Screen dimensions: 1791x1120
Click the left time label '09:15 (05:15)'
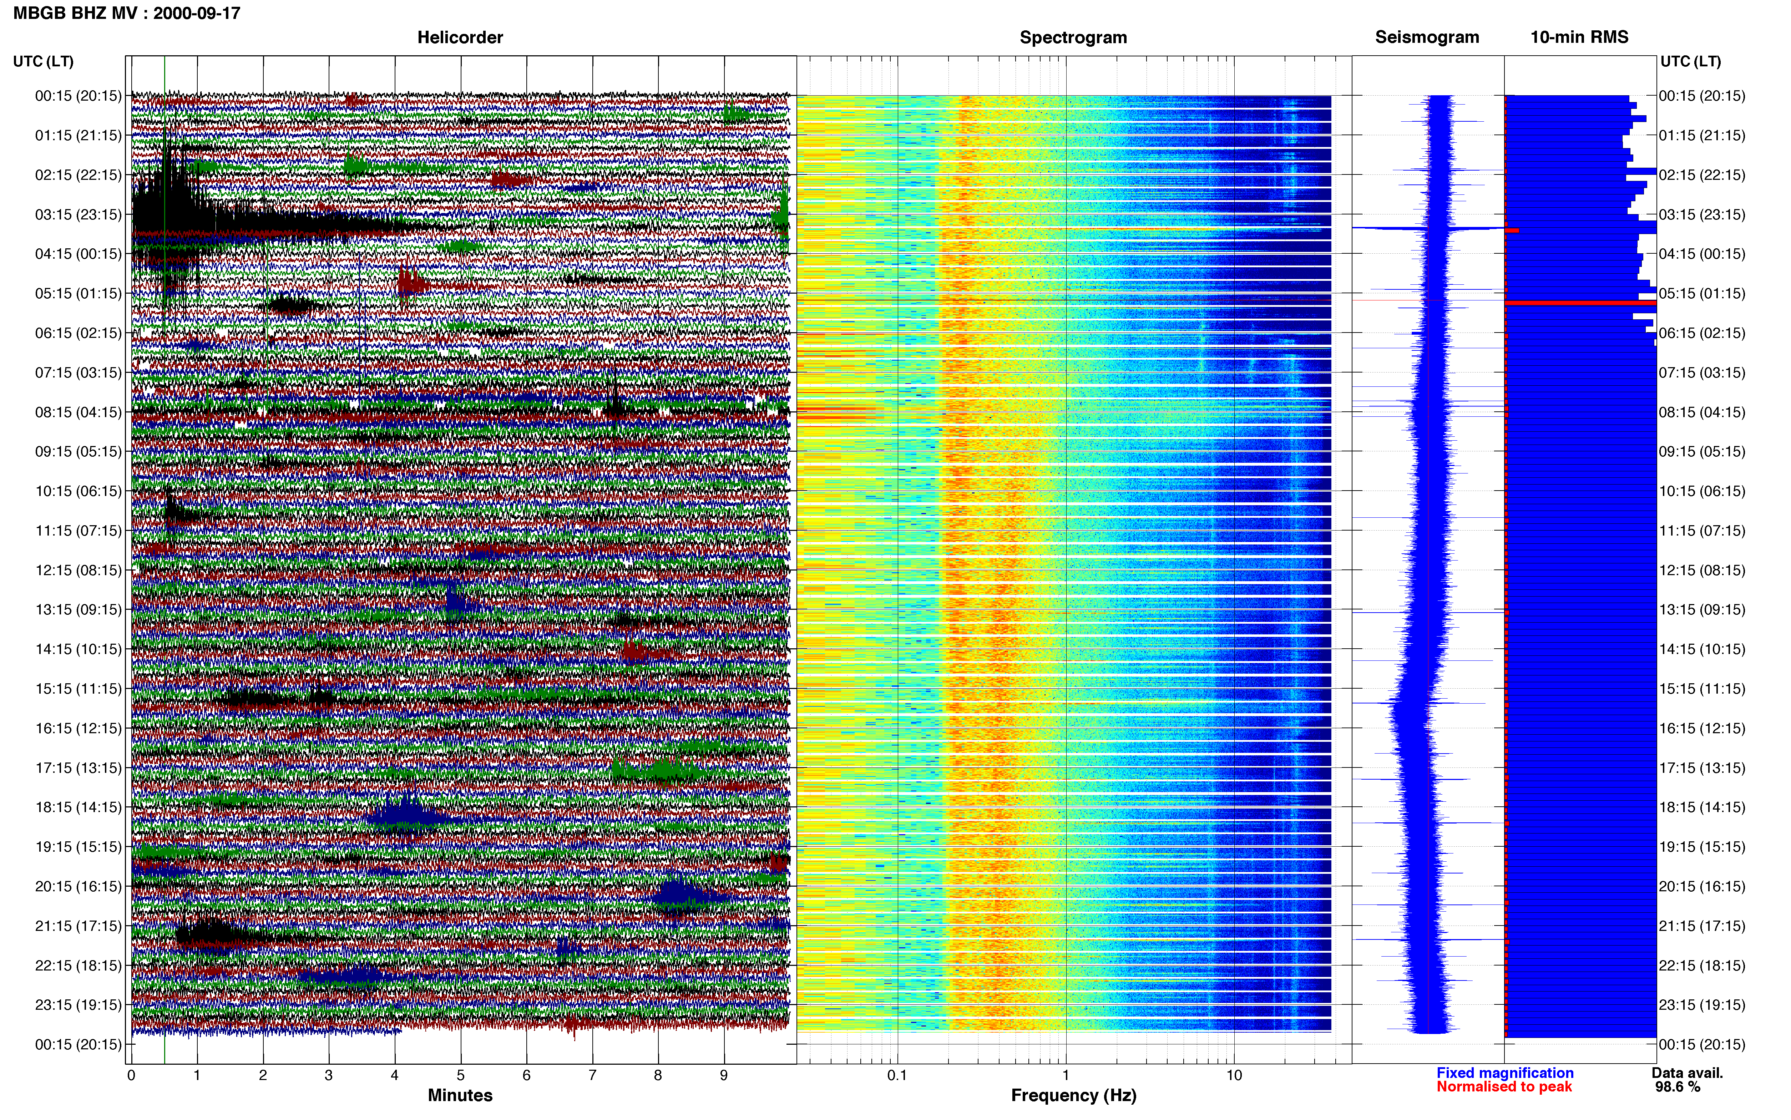(79, 452)
